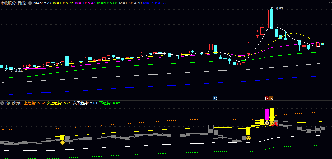Open the dropdown beside 洁物股份(日线)
Image resolution: width=332 pixels, height=159 pixels.
(x=30, y=3)
